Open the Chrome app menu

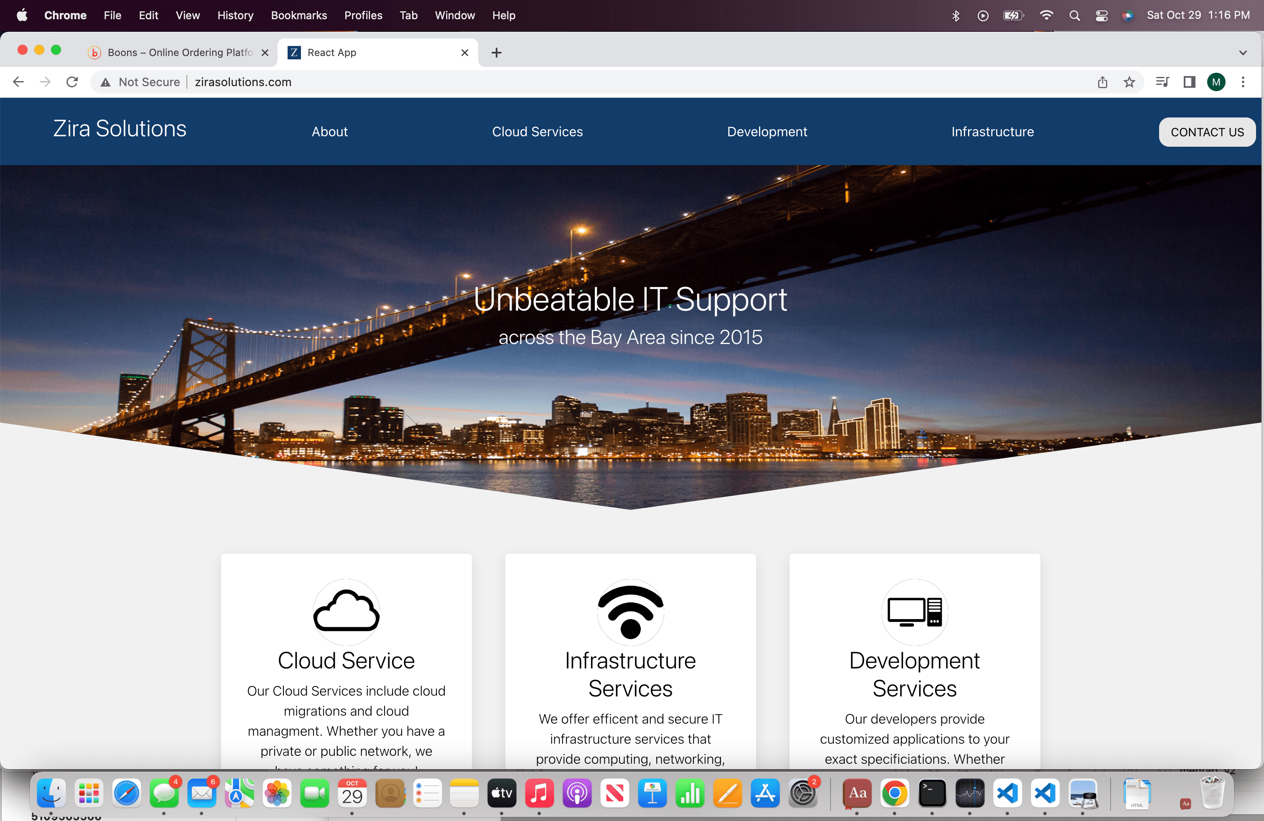pos(65,15)
